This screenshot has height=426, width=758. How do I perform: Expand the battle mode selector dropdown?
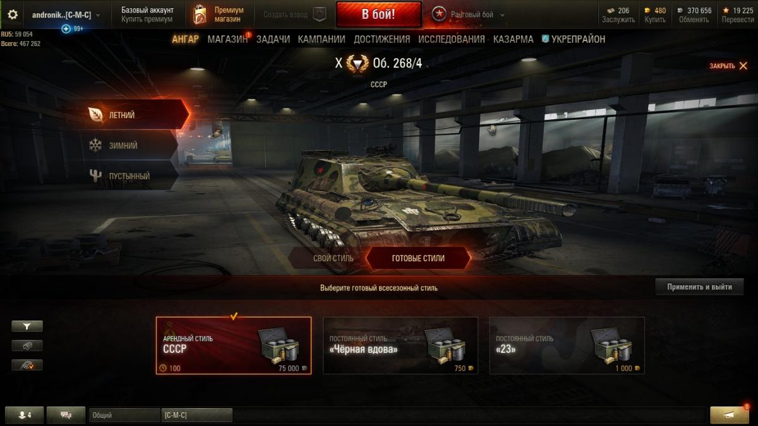(x=502, y=15)
